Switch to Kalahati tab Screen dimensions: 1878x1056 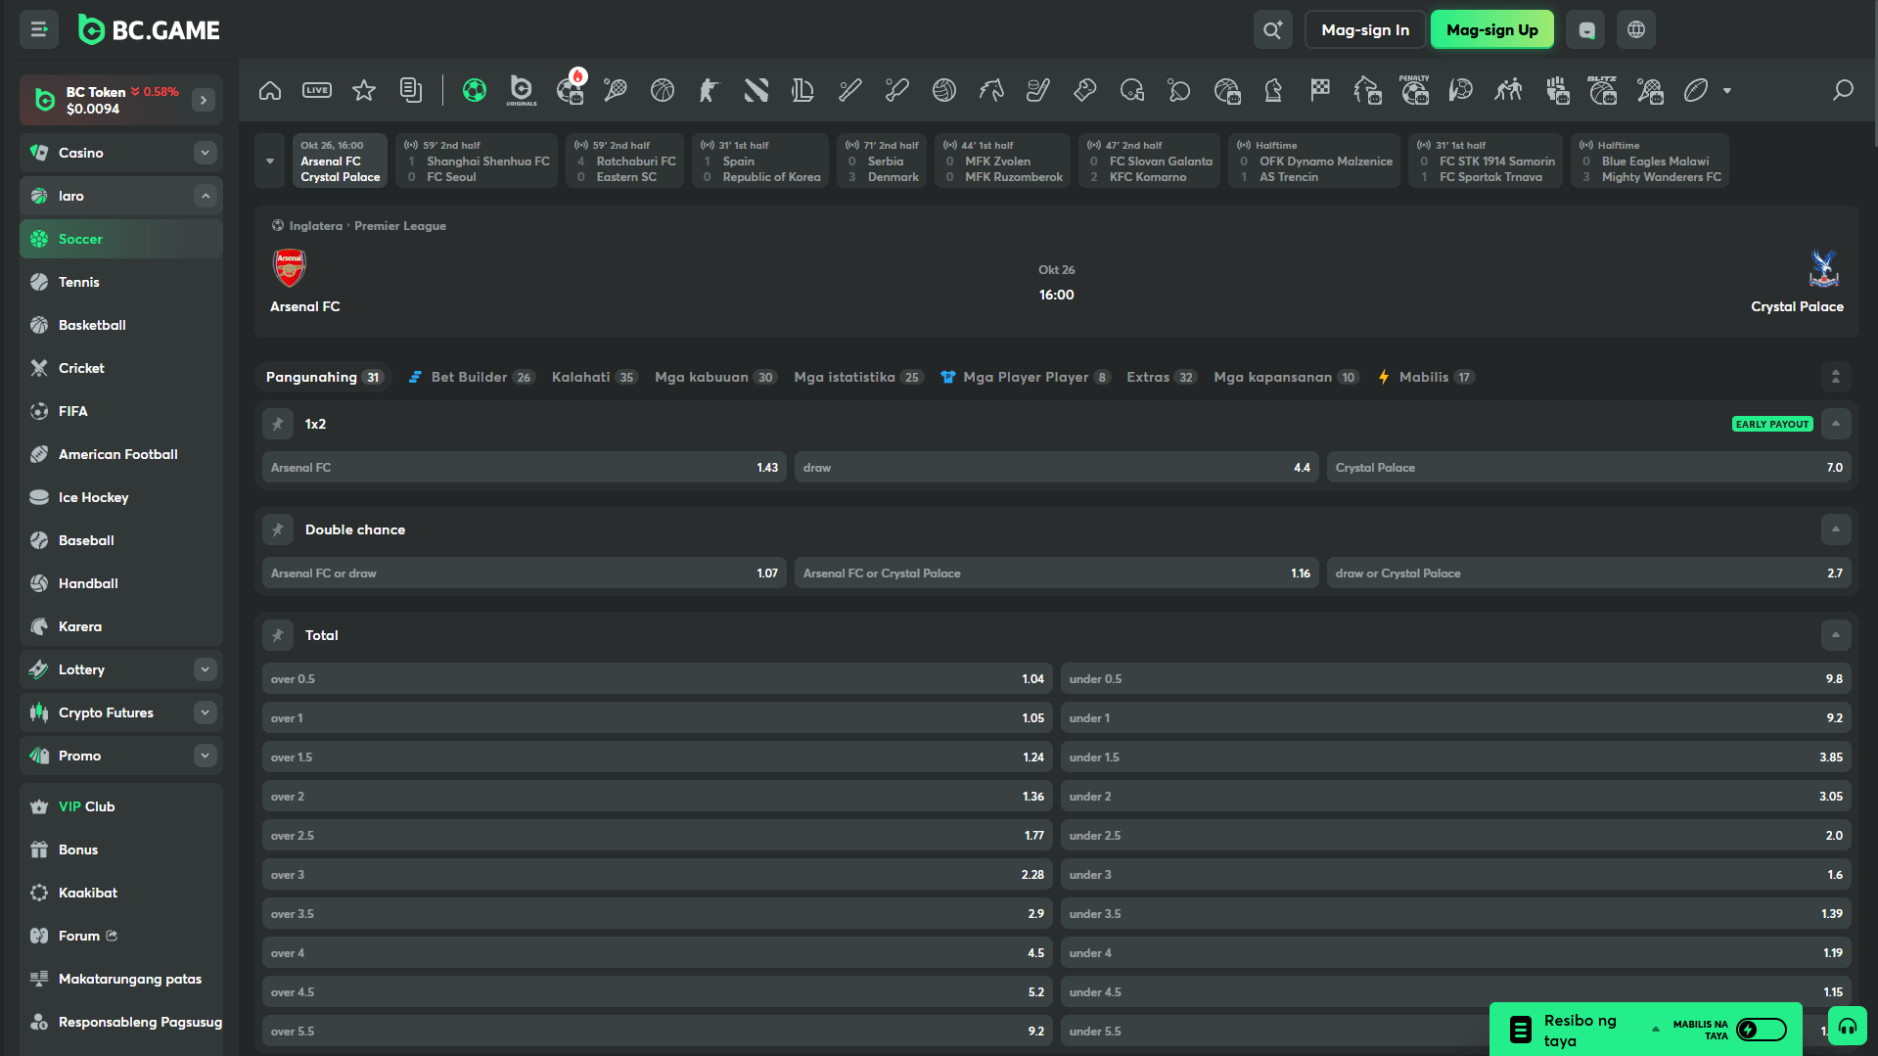click(594, 377)
